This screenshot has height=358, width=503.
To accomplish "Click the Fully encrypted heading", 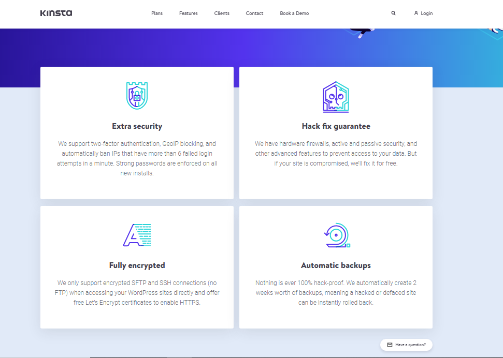I will (137, 265).
